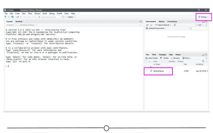Click the workspace panes layout icon
The height and width of the screenshot is (133, 213).
[x=63, y=17]
